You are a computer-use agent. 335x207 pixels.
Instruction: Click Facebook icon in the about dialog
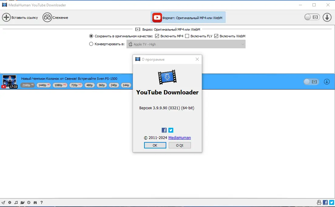pos(164,130)
